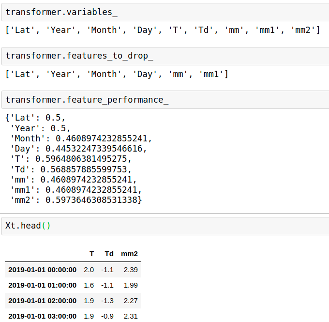Click the 'mm2' performance output line

click(x=76, y=199)
